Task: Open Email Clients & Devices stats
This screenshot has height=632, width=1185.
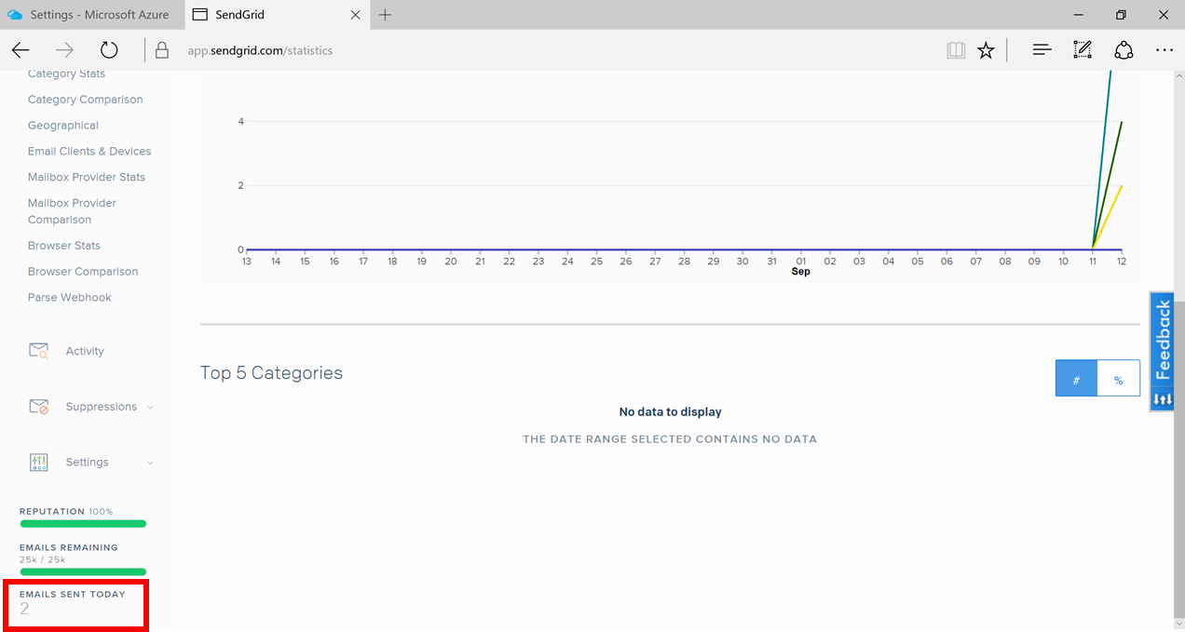Action: 89,152
